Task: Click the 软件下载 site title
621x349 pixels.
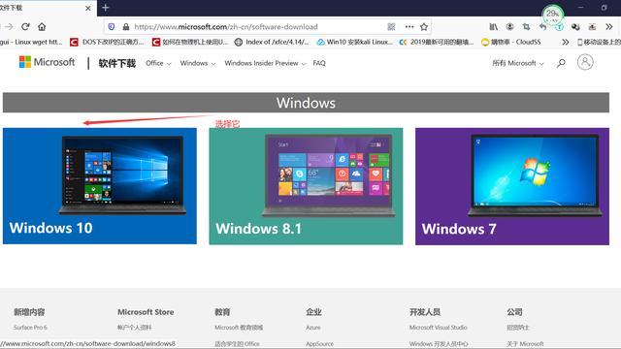Action: point(117,63)
